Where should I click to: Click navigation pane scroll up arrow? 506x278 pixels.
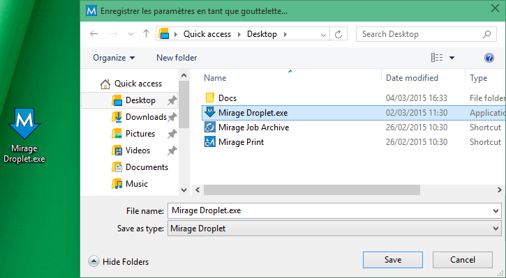(184, 76)
